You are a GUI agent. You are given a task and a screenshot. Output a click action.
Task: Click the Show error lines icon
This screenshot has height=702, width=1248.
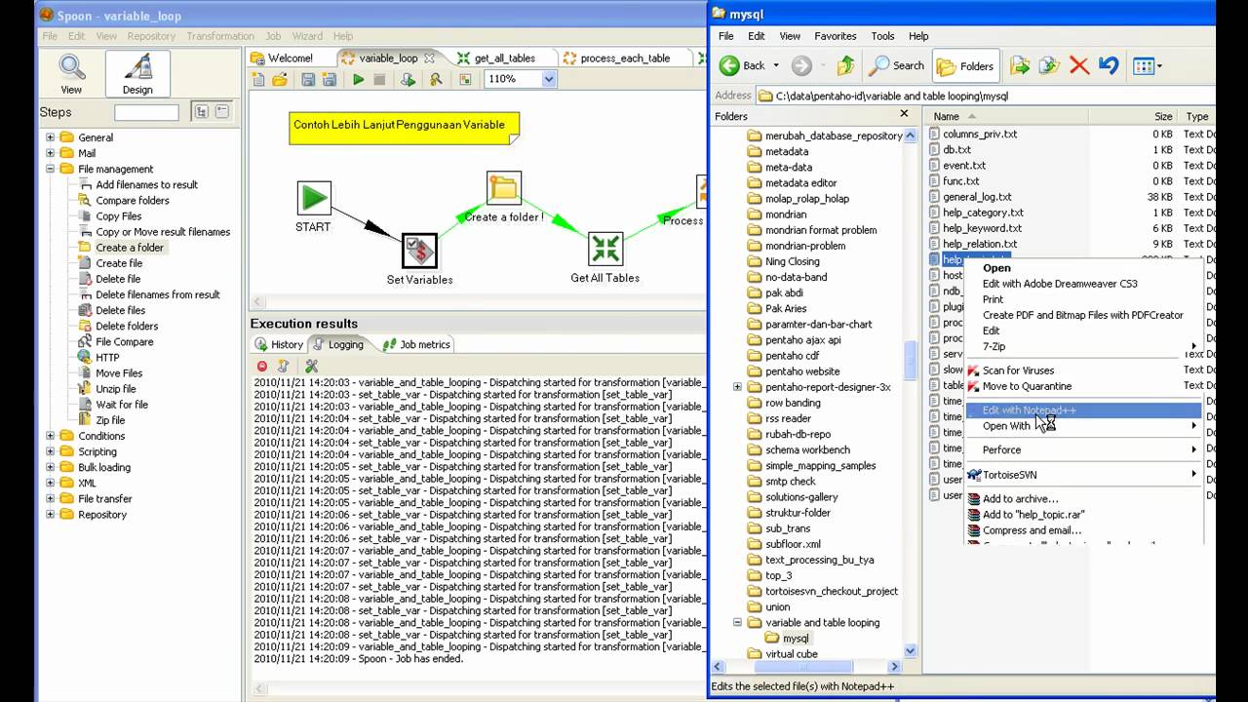[x=283, y=366]
